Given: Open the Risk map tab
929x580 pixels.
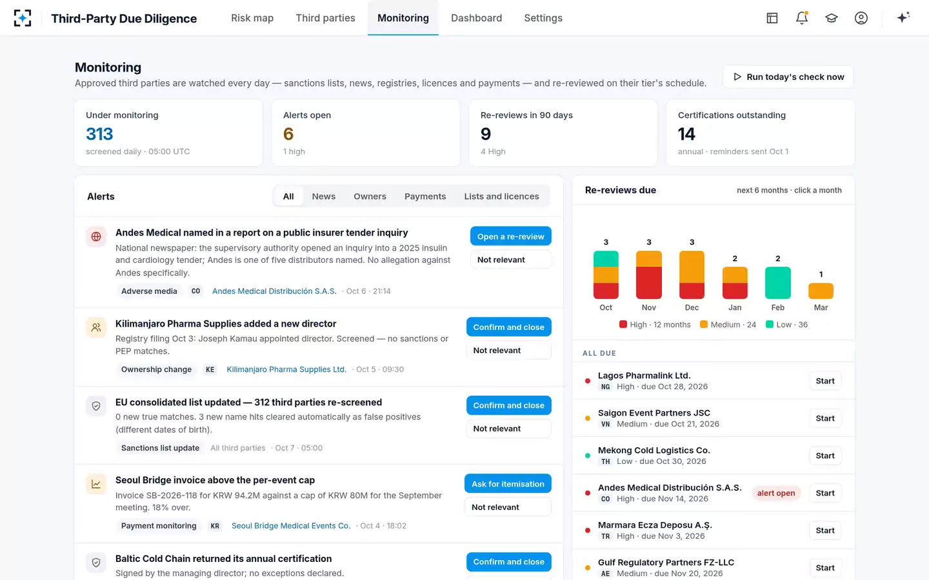Looking at the screenshot, I should [x=252, y=18].
